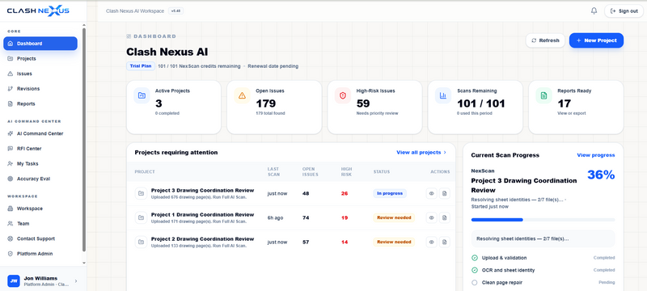
Task: Open Team in the sidebar
Action: click(40, 223)
